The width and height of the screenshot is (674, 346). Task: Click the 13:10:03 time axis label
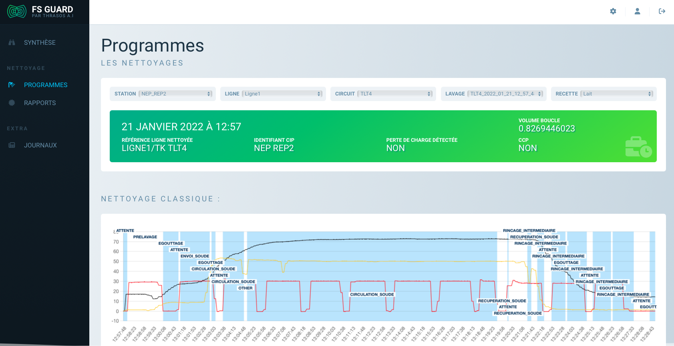pyautogui.click(x=328, y=334)
